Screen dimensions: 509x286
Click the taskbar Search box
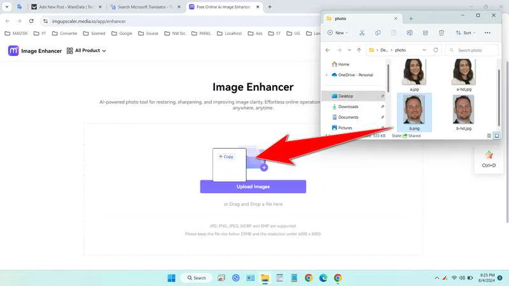click(x=197, y=278)
